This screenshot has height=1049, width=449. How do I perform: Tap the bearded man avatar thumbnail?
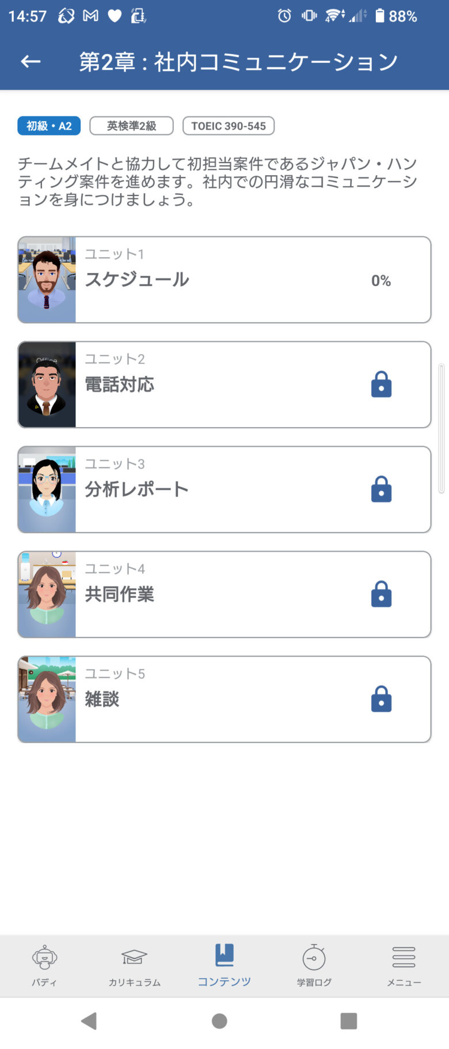tap(47, 280)
